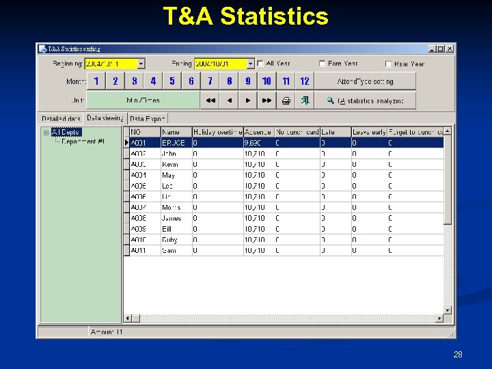The height and width of the screenshot is (369, 492).
Task: Click the Late column header
Action: point(336,132)
